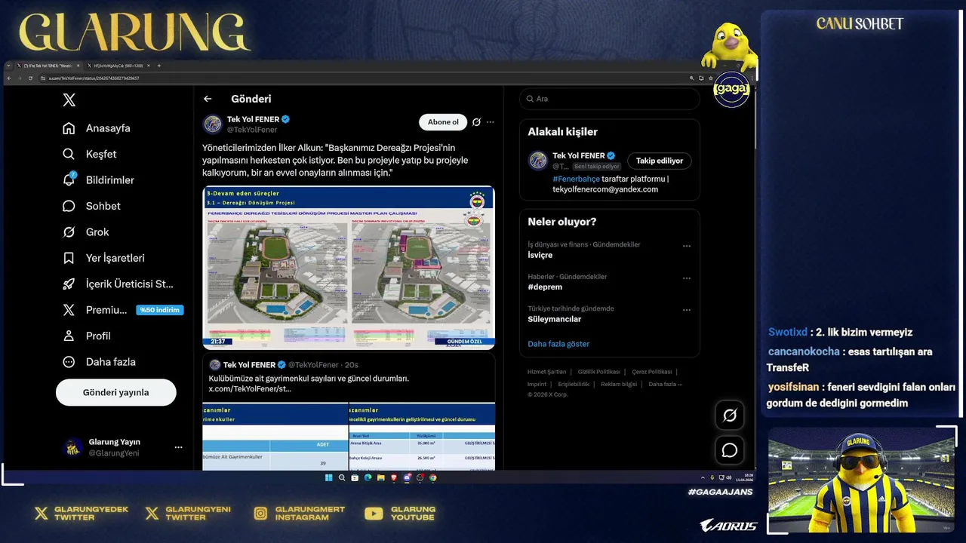Open Discord from taskbar

click(x=407, y=477)
